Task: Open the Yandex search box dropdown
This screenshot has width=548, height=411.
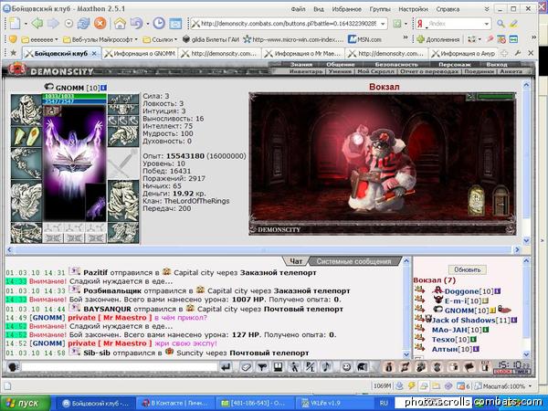Action: [487, 24]
